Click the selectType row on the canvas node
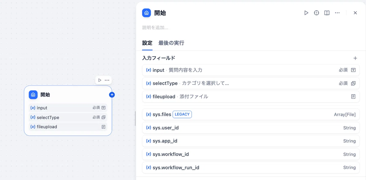Screen dimensions: 366x180 click(x=68, y=117)
